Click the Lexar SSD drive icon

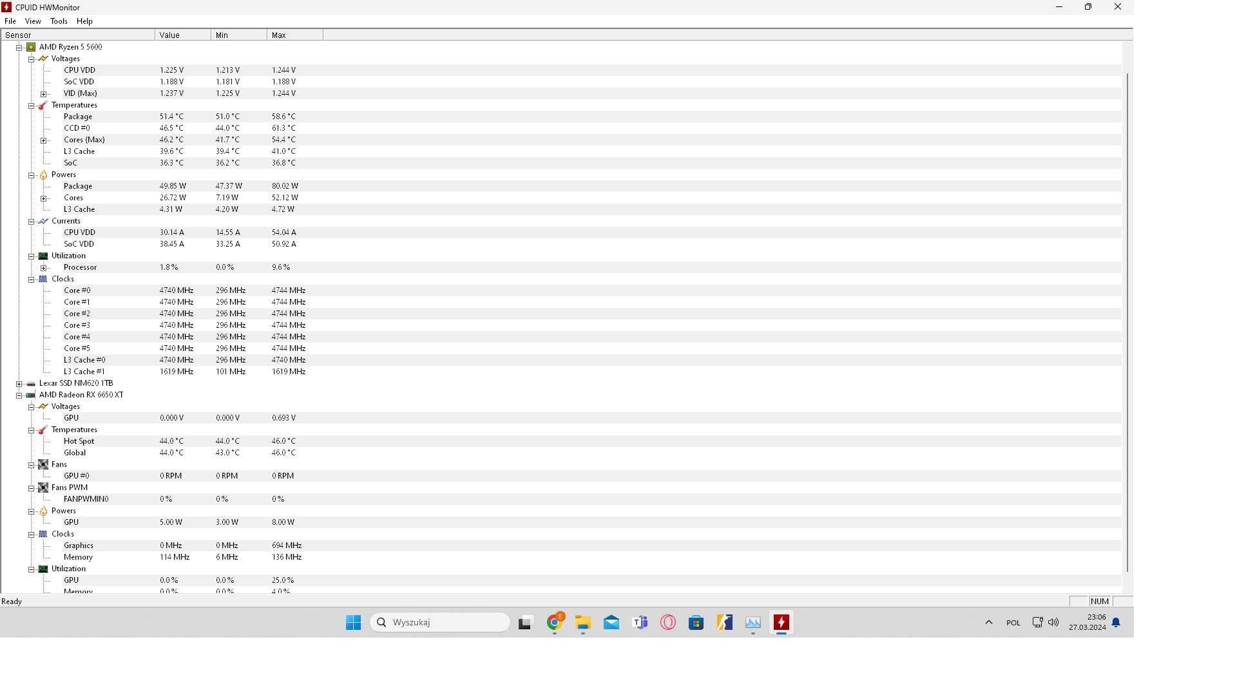[31, 383]
